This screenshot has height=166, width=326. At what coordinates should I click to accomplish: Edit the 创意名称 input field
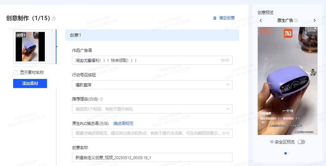(152, 158)
